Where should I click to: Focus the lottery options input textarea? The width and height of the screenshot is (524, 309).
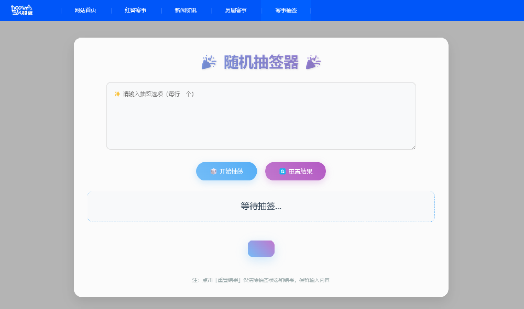click(x=261, y=120)
